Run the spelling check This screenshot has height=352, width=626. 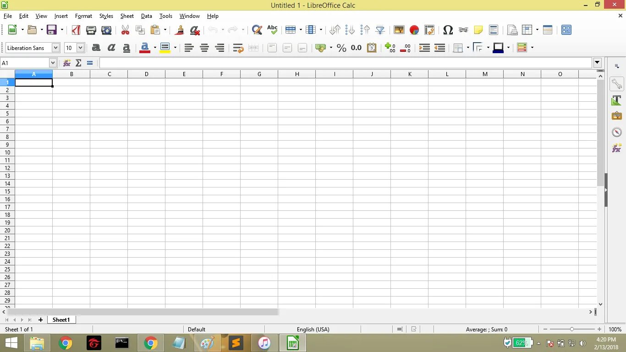pyautogui.click(x=272, y=30)
